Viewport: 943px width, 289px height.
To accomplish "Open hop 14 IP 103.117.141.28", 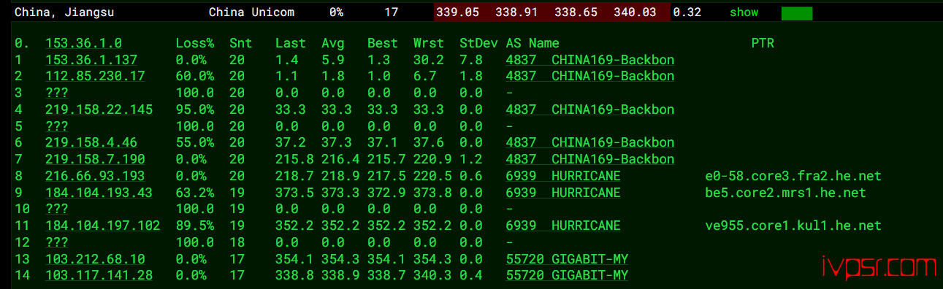I will [x=99, y=275].
